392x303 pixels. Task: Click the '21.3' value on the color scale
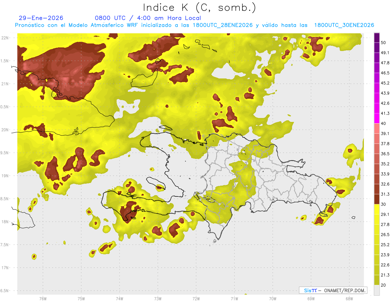(x=385, y=275)
